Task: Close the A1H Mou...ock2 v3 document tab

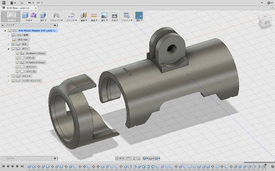Action: (36, 8)
